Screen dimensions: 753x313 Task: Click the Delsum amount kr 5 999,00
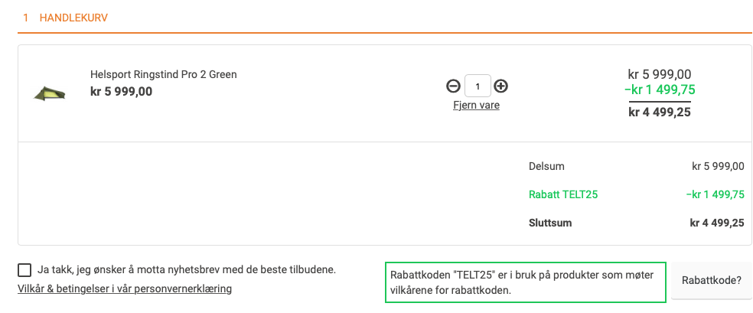click(717, 166)
